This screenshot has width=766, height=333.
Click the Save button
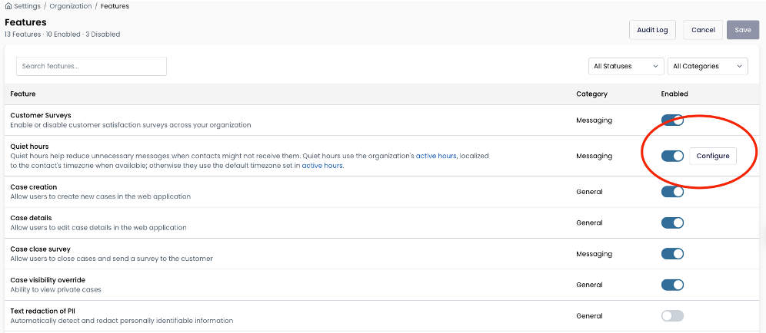743,30
